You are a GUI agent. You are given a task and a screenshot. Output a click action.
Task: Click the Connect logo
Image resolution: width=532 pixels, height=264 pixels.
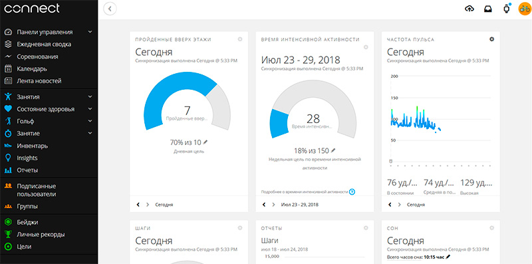point(32,9)
